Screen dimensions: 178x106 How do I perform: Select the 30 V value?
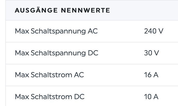tap(152, 53)
